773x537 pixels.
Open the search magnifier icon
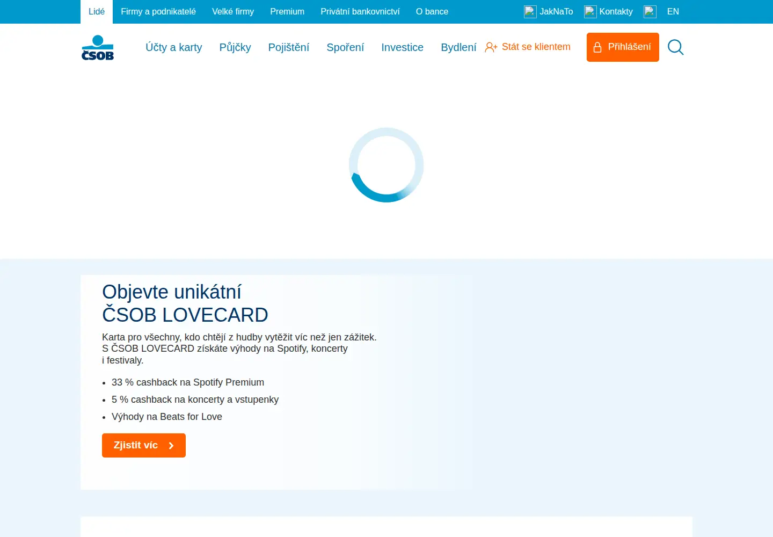pyautogui.click(x=675, y=47)
